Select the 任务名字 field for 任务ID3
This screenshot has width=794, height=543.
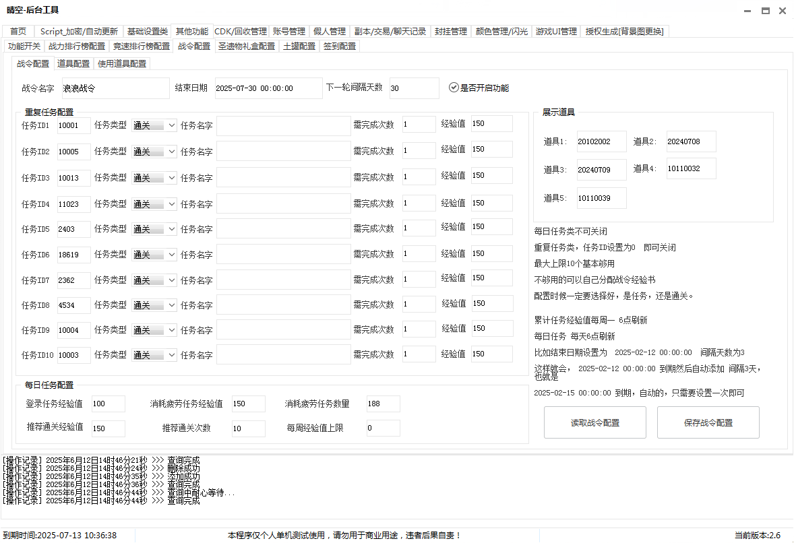[x=283, y=178]
